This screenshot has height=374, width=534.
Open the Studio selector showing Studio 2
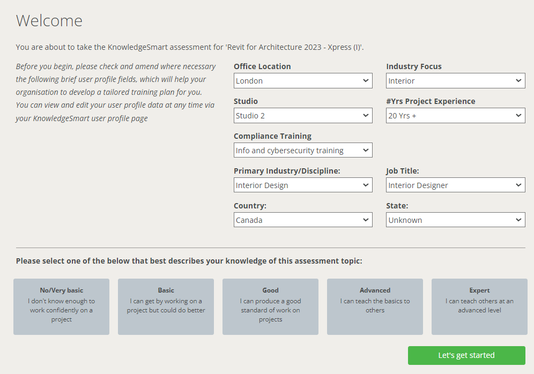point(303,115)
